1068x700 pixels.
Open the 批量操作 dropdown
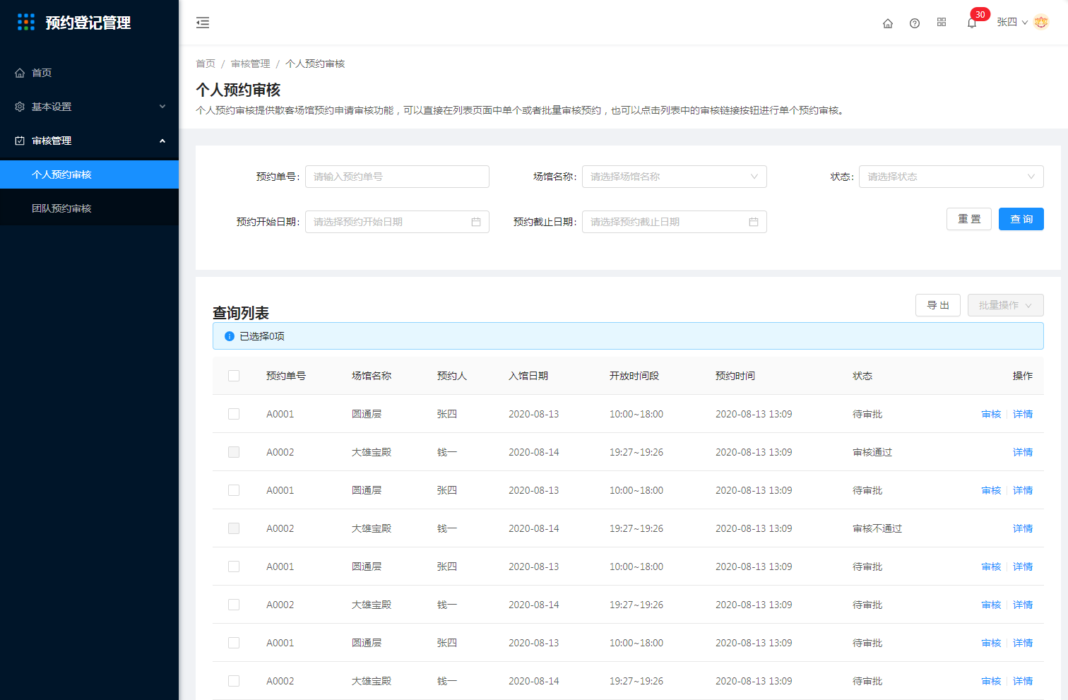point(1005,305)
